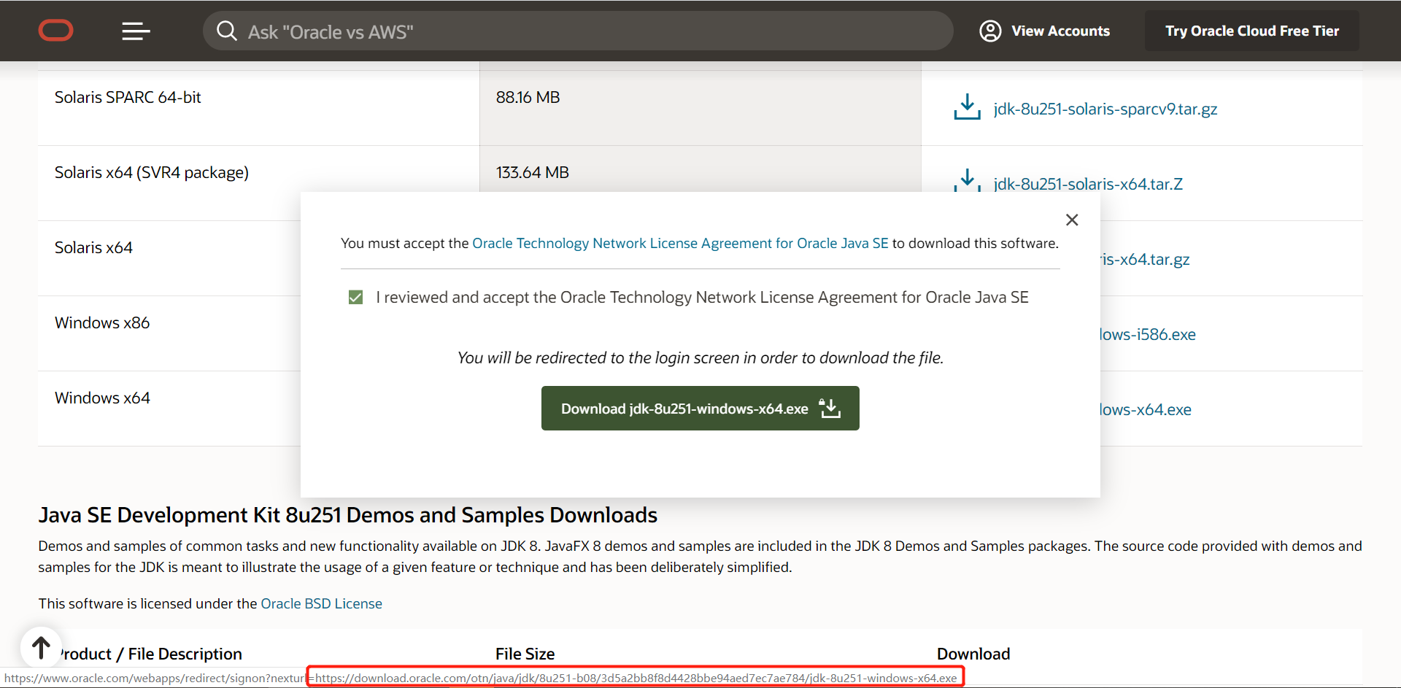Open the hamburger navigation menu
The height and width of the screenshot is (688, 1401).
pos(136,31)
